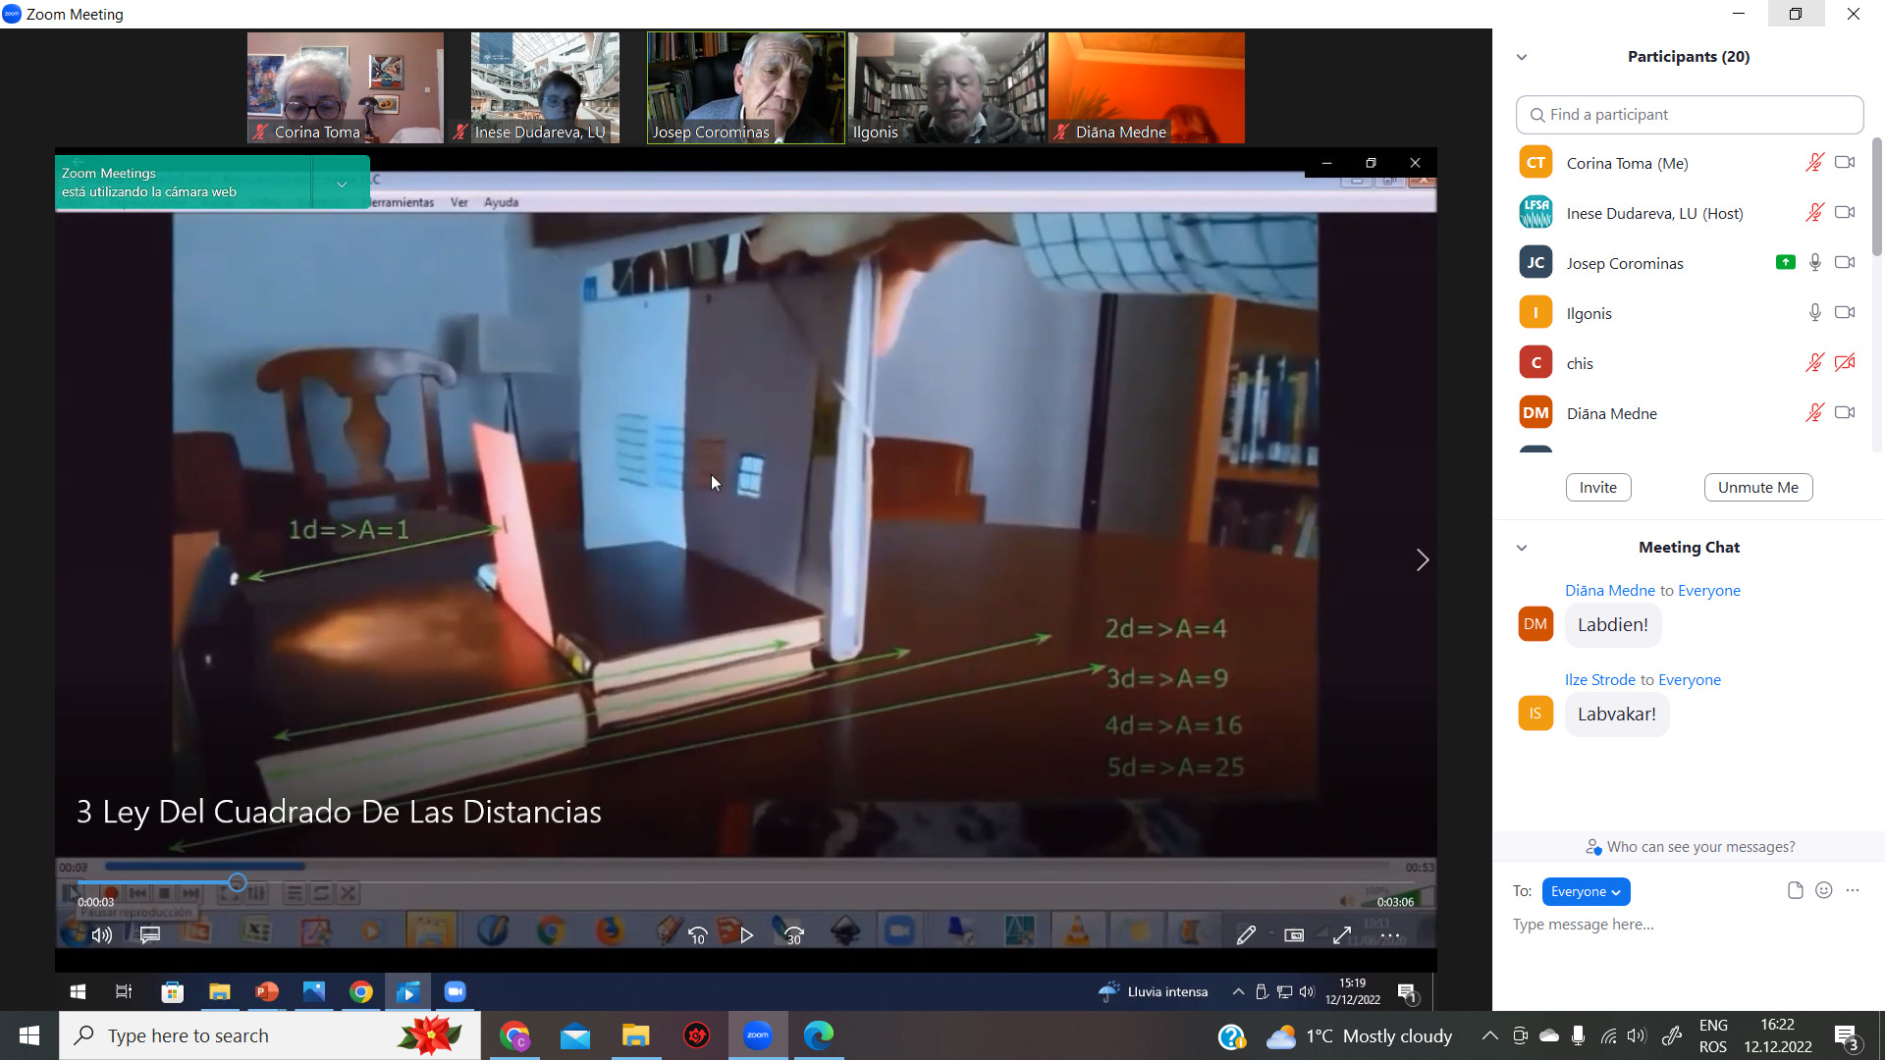Click chis' muted microphone icon
1885x1060 pixels.
pos(1814,363)
